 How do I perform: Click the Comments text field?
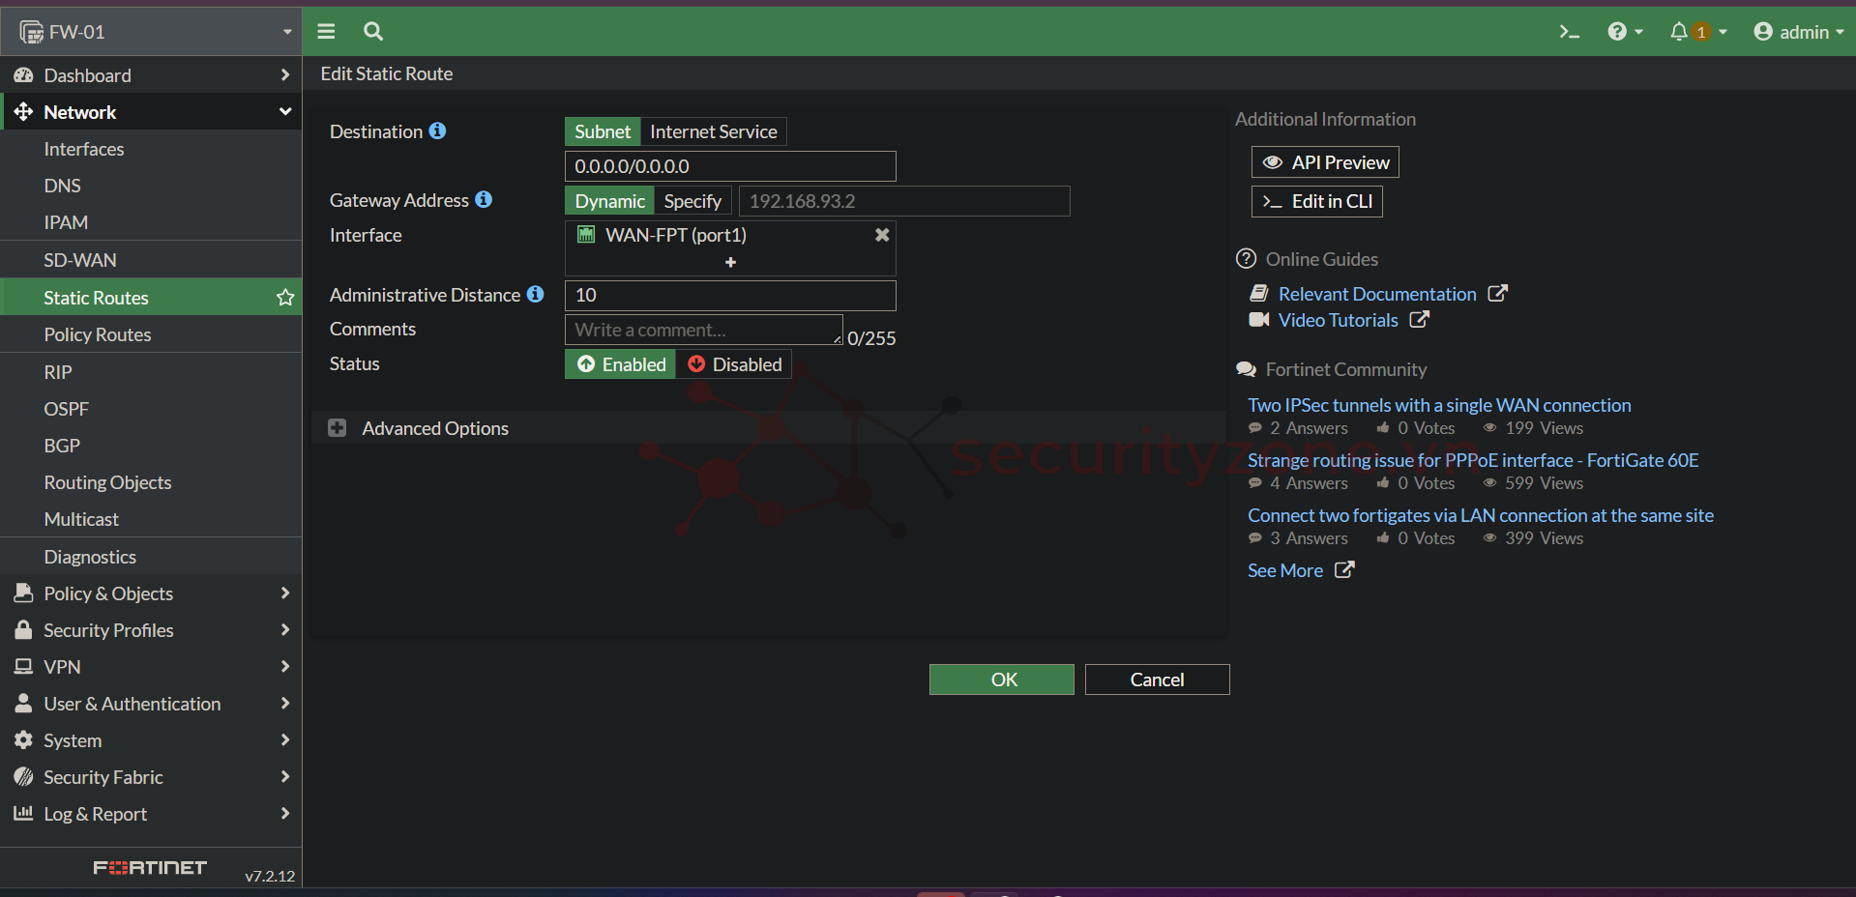(703, 330)
